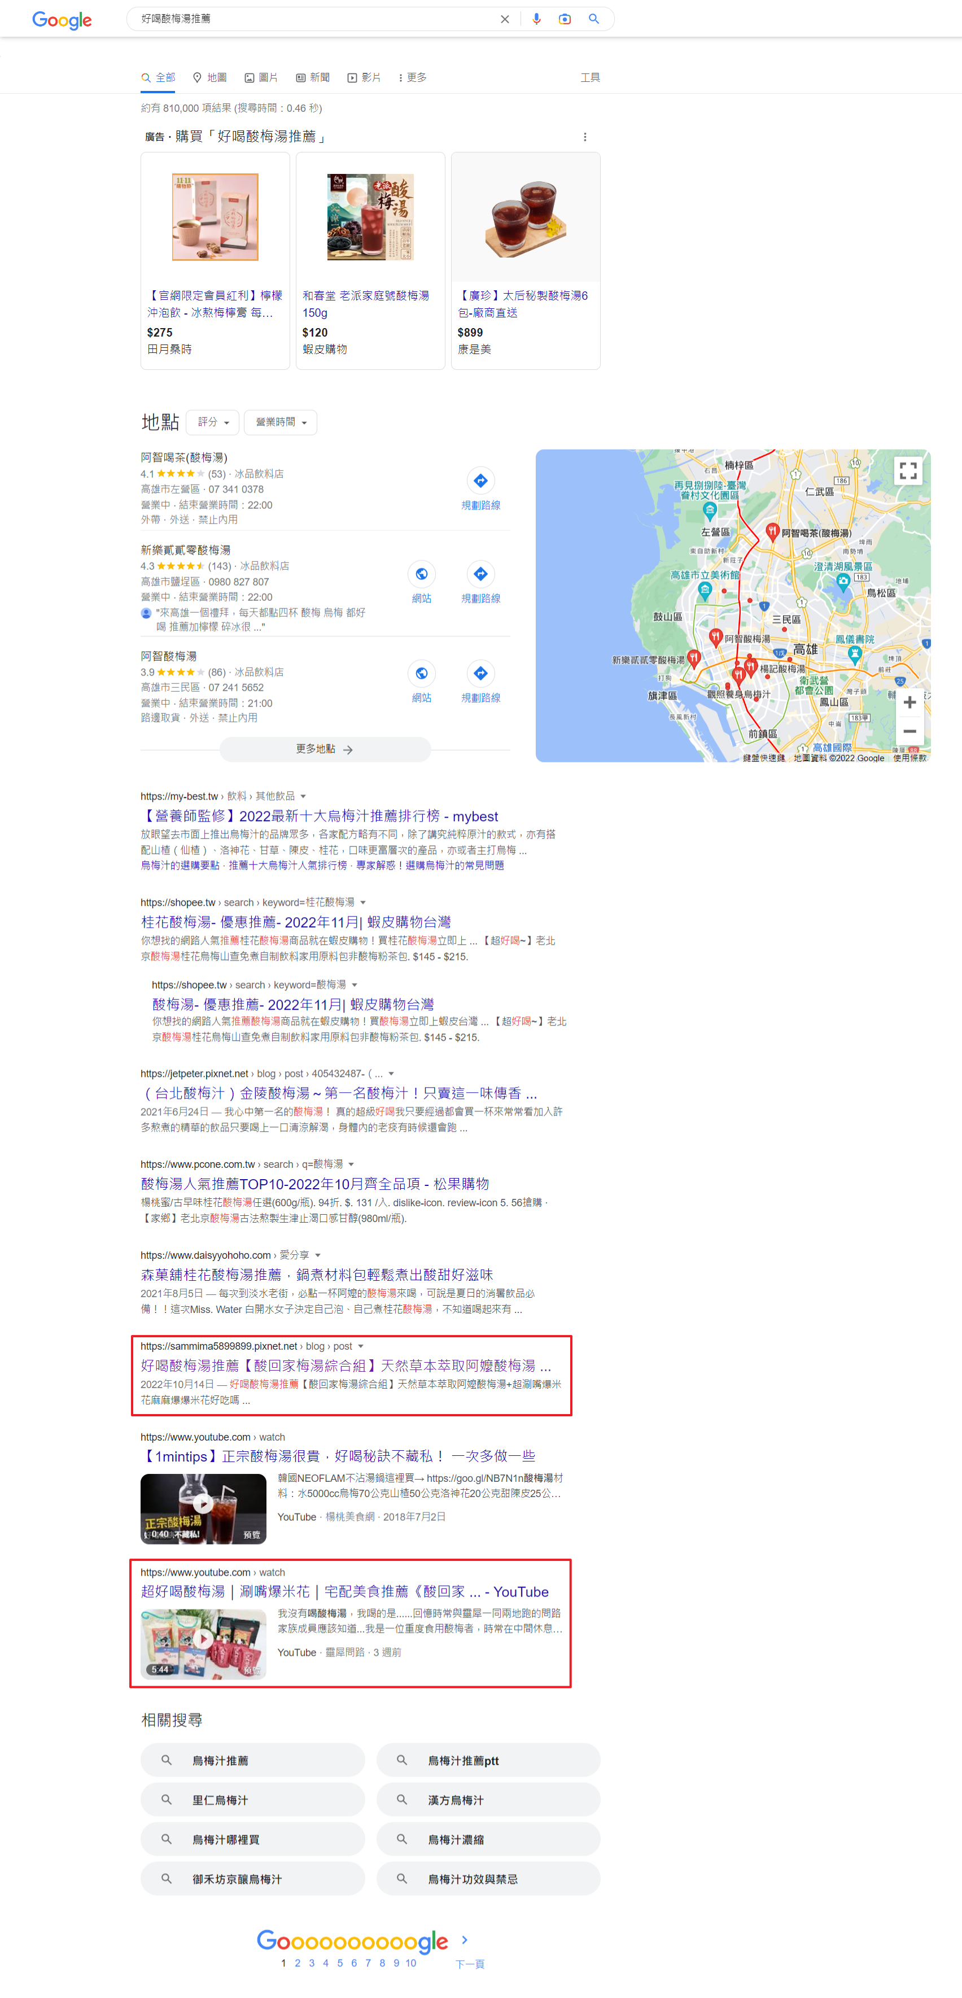Click the next page arrow in pagination
962x1998 pixels.
point(464,1939)
